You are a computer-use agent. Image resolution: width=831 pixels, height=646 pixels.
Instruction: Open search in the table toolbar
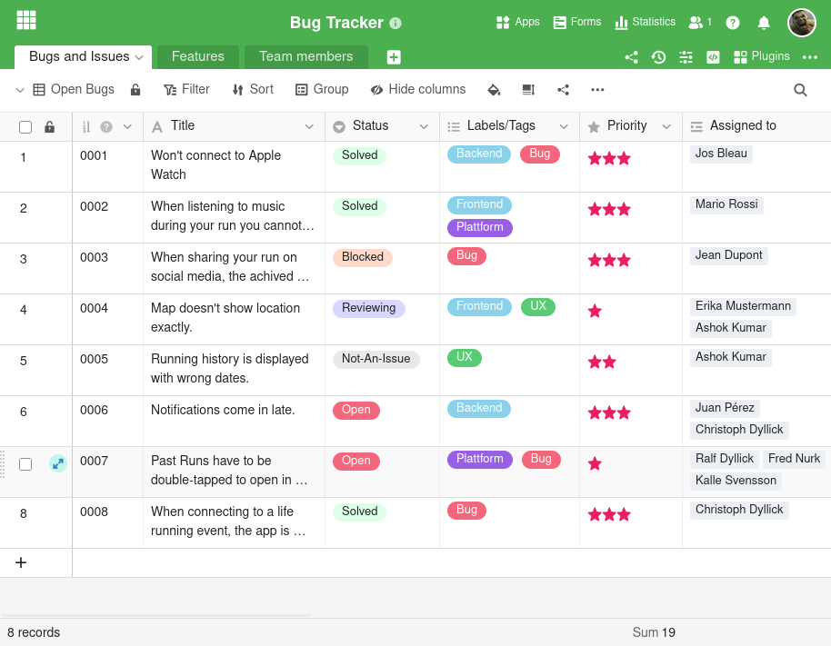click(799, 90)
